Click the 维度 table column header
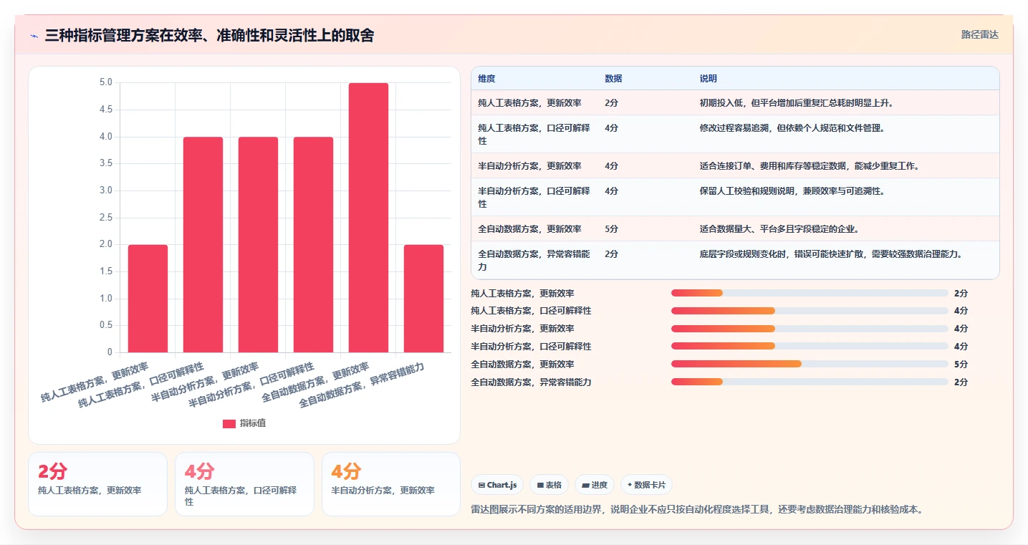 [x=486, y=79]
